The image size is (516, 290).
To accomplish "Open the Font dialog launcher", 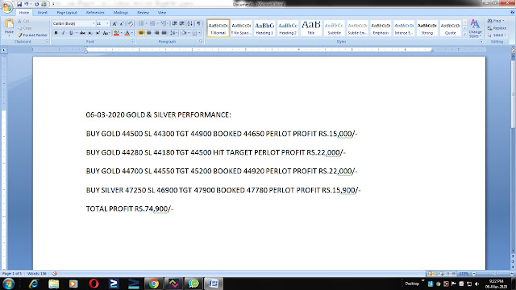I will (x=132, y=42).
